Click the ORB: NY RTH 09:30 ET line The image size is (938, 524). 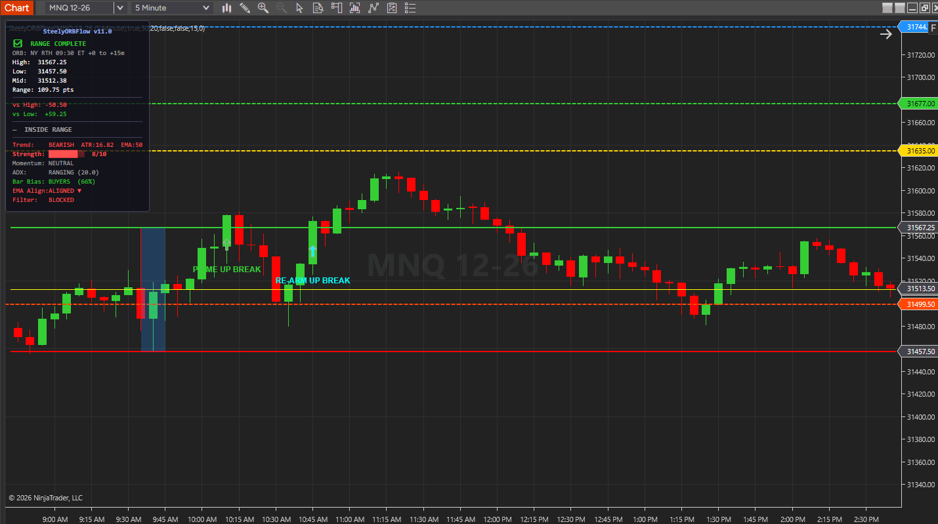pos(68,53)
